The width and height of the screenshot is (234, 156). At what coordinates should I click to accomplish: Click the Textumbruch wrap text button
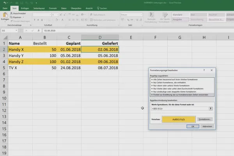click(97, 15)
